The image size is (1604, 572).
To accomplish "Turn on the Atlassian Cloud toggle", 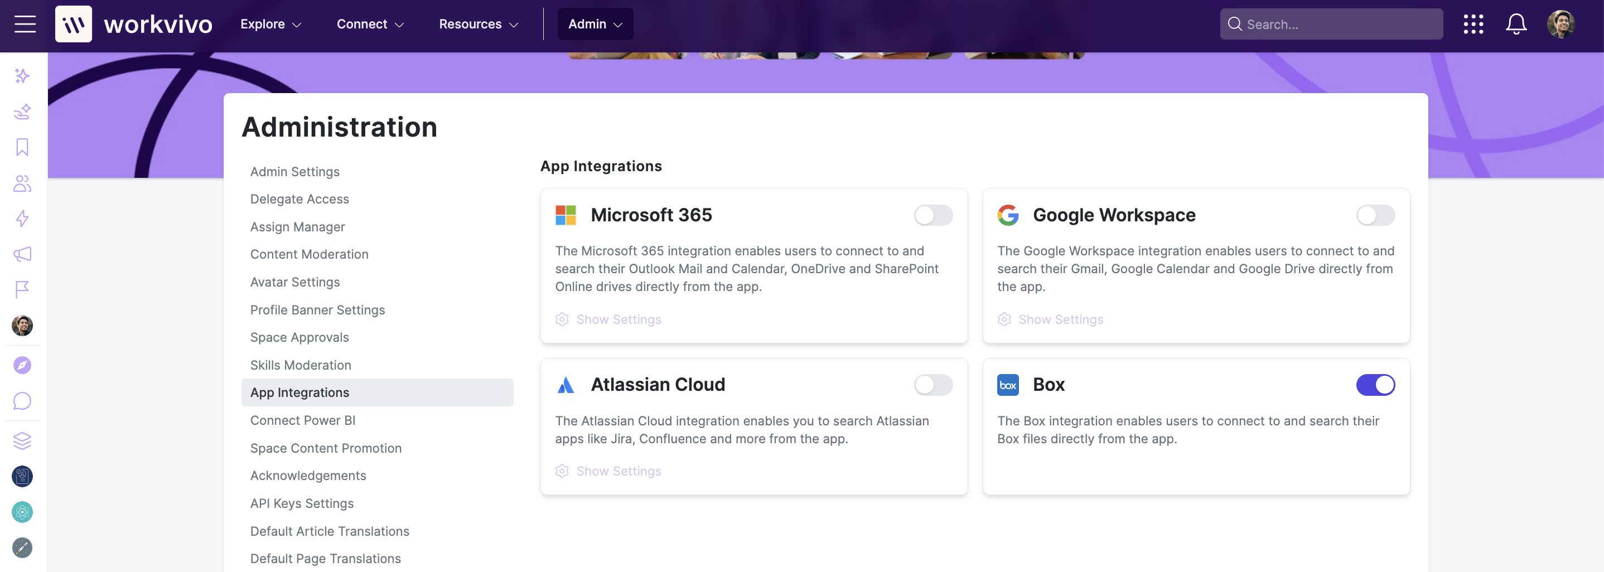I will coord(933,385).
